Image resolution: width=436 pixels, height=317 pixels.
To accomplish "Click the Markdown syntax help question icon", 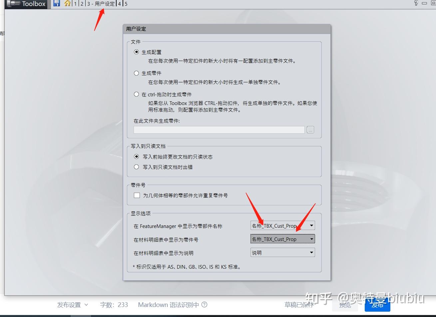I will [204, 305].
